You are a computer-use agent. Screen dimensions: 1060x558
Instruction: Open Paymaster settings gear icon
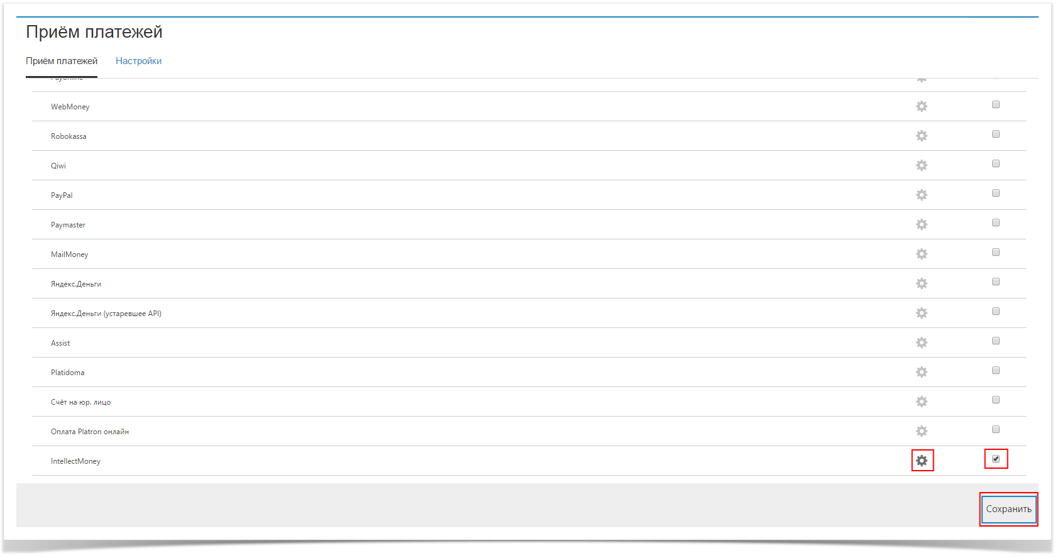(x=921, y=224)
